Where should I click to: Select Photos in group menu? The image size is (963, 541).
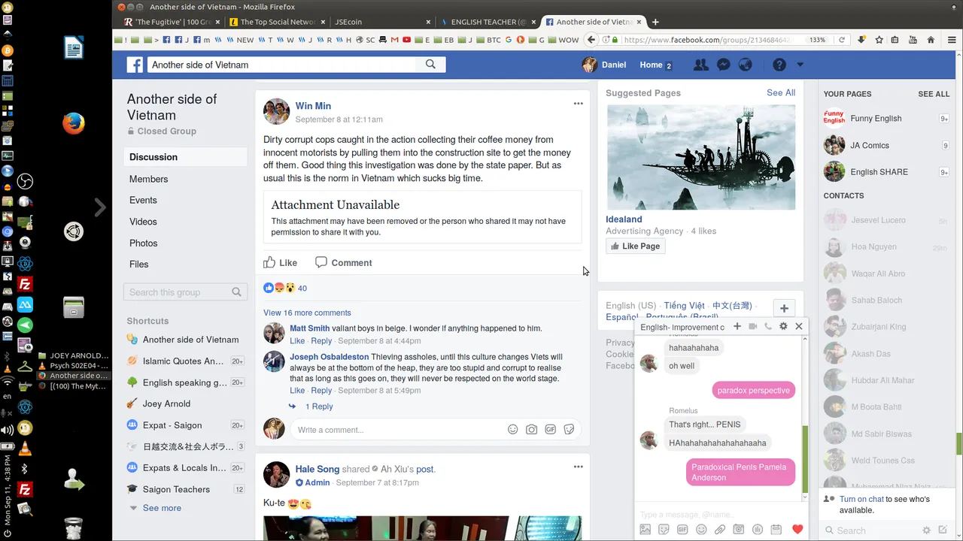(143, 243)
